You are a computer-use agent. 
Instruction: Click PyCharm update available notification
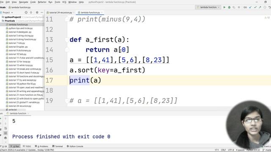pos(27,150)
